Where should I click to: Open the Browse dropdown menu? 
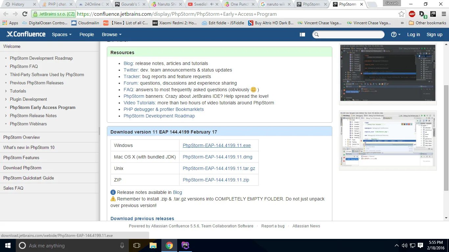click(x=111, y=34)
